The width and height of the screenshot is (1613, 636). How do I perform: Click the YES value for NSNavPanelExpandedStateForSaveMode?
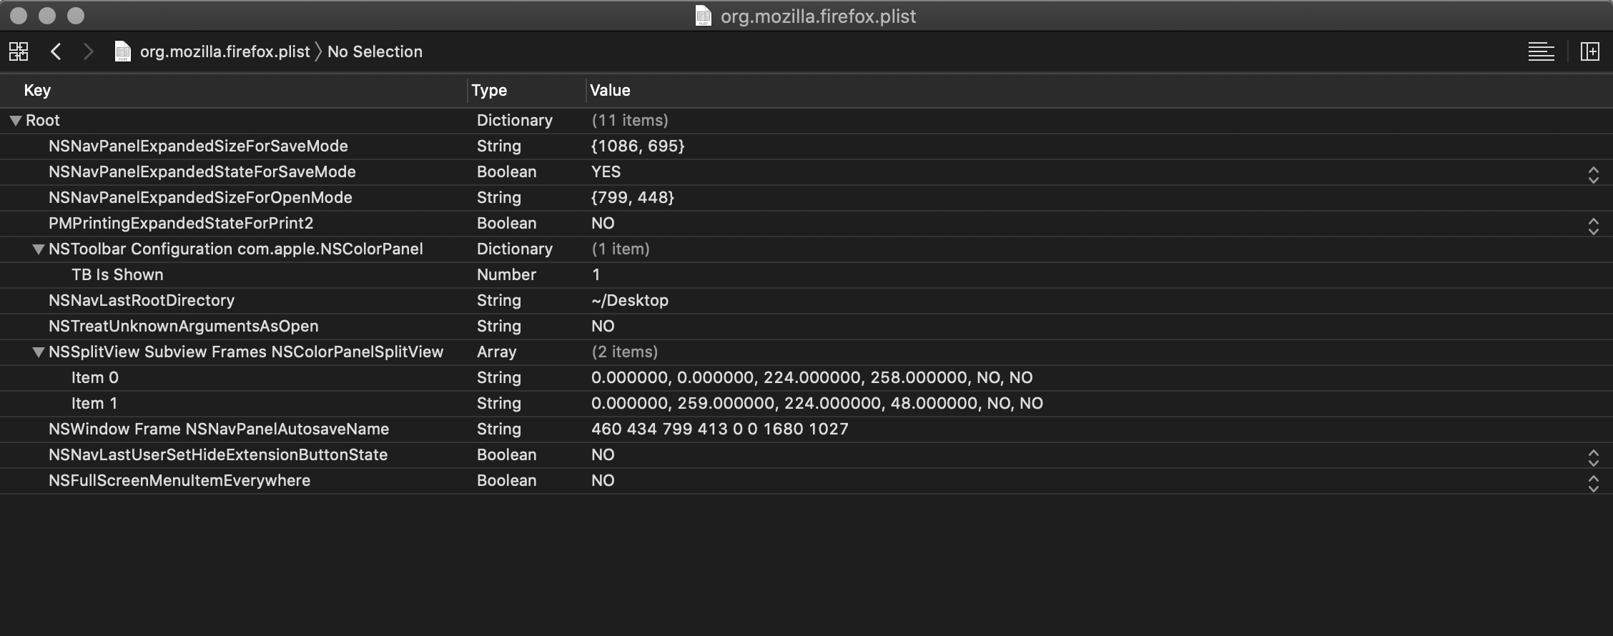pyautogui.click(x=606, y=172)
